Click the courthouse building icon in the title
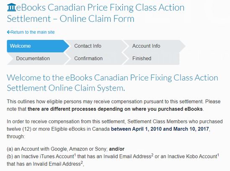This screenshot has width=230, height=171. 11,7
